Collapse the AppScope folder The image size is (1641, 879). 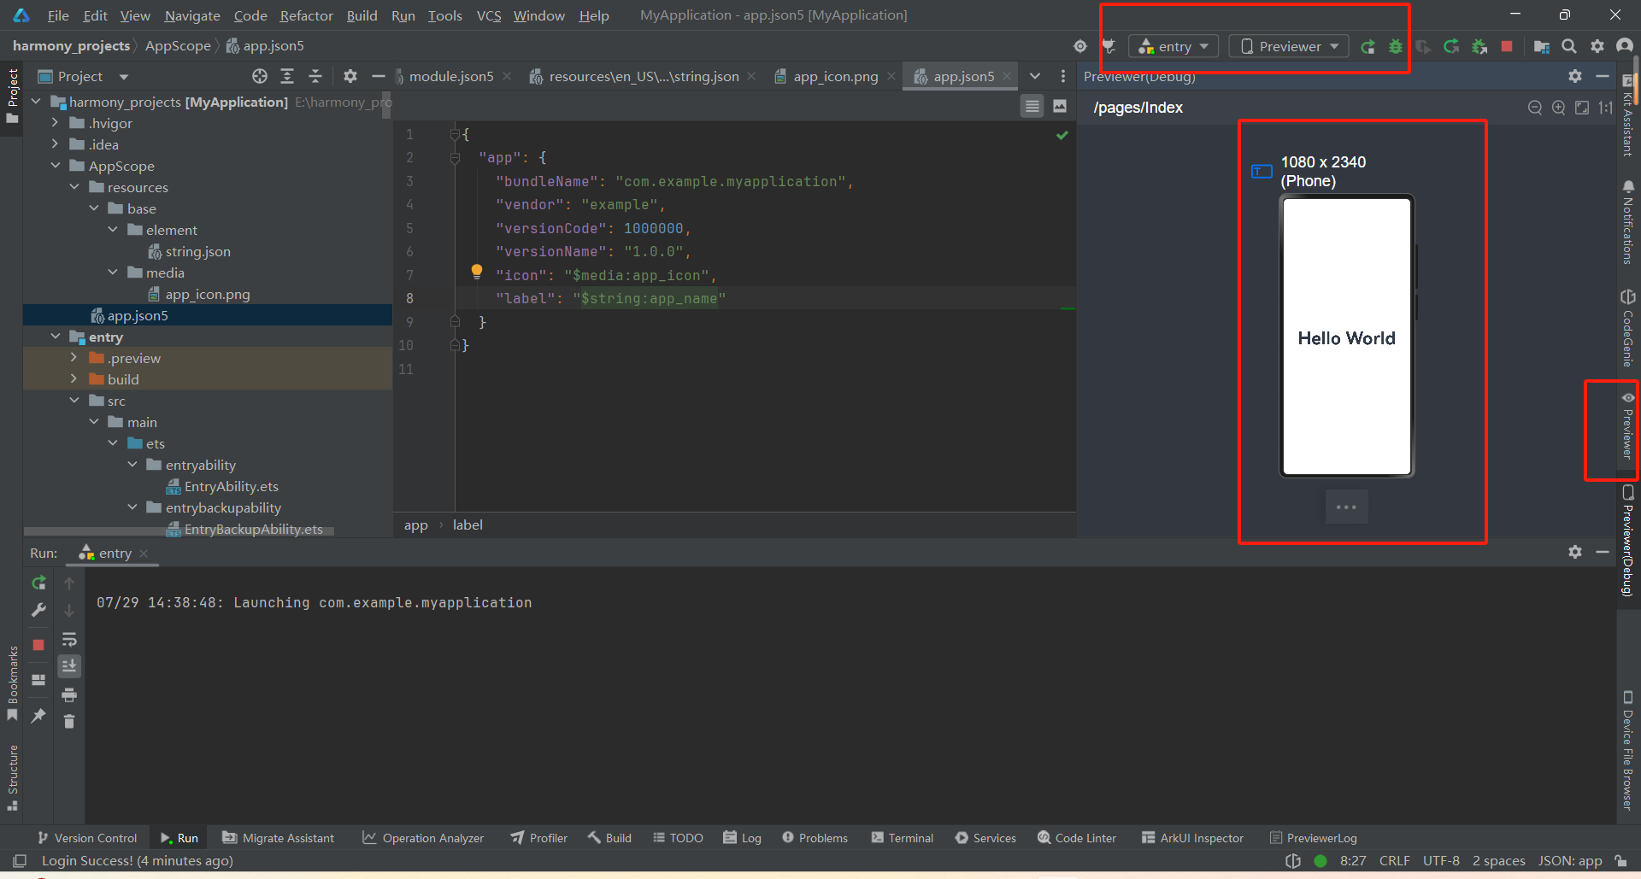(x=55, y=166)
